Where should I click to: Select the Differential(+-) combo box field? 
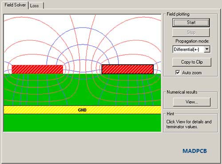click(191, 49)
